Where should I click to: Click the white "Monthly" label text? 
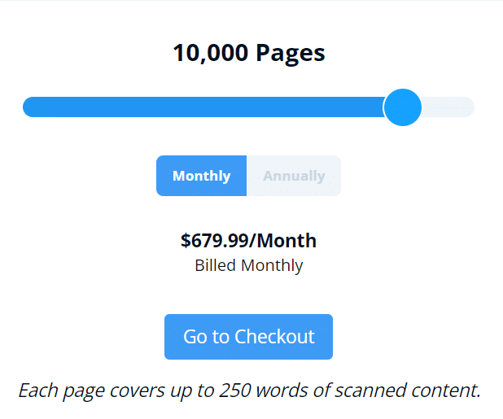tap(202, 176)
